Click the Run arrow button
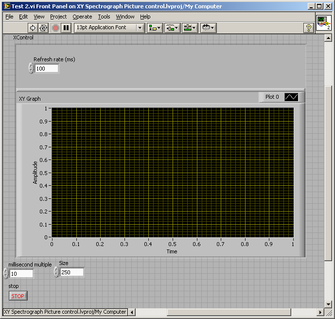This screenshot has width=335, height=319. click(x=33, y=28)
